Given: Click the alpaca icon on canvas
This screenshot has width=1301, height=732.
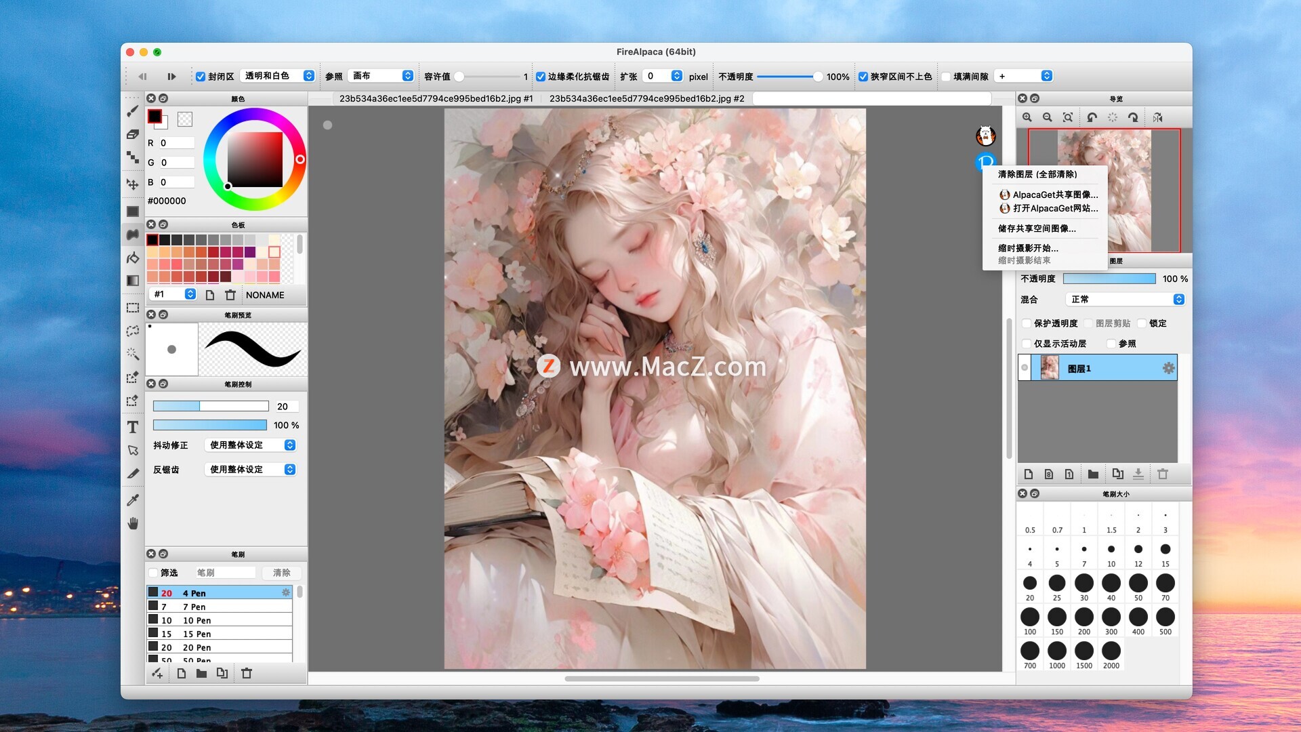Looking at the screenshot, I should tap(986, 136).
